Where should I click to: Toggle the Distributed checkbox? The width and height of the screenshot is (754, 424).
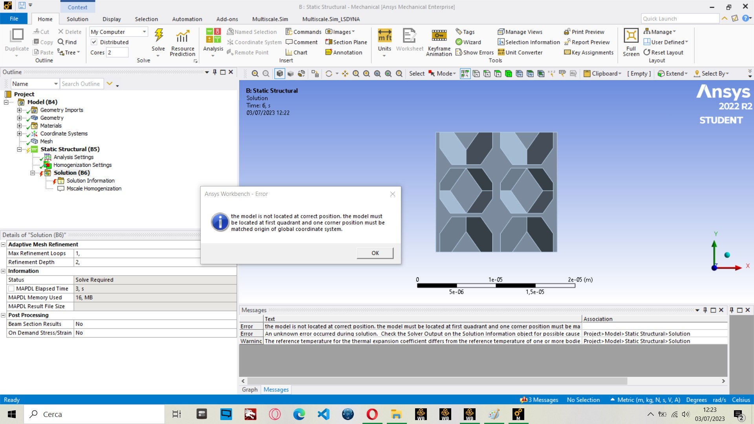pyautogui.click(x=94, y=42)
